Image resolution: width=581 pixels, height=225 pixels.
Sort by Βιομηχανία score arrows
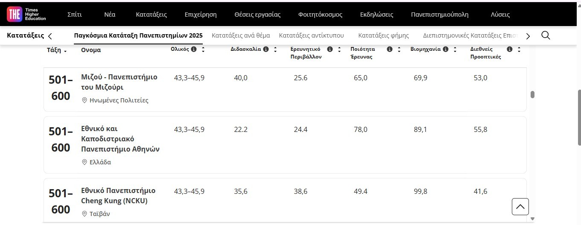[x=455, y=50]
